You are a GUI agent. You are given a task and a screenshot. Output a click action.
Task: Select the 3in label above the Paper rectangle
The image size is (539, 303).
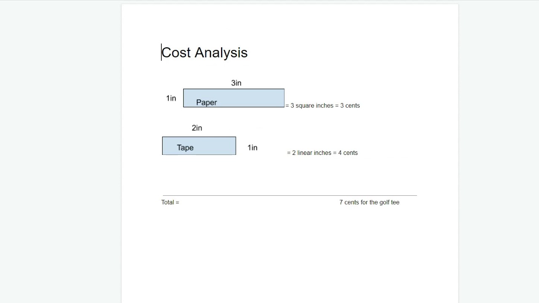pos(236,83)
